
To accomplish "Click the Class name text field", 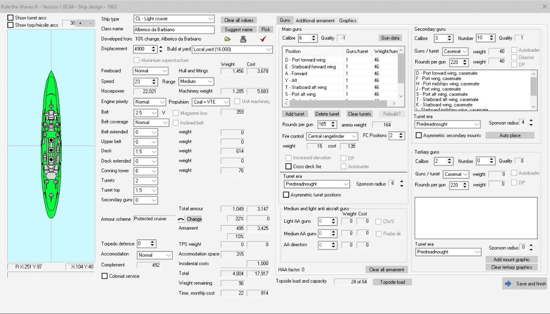I will [x=173, y=29].
